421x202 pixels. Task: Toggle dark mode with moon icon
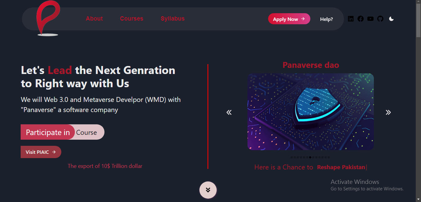[x=391, y=19]
